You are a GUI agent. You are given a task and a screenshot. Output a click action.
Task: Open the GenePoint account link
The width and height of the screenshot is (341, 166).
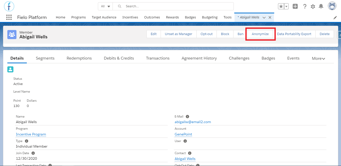(x=183, y=134)
